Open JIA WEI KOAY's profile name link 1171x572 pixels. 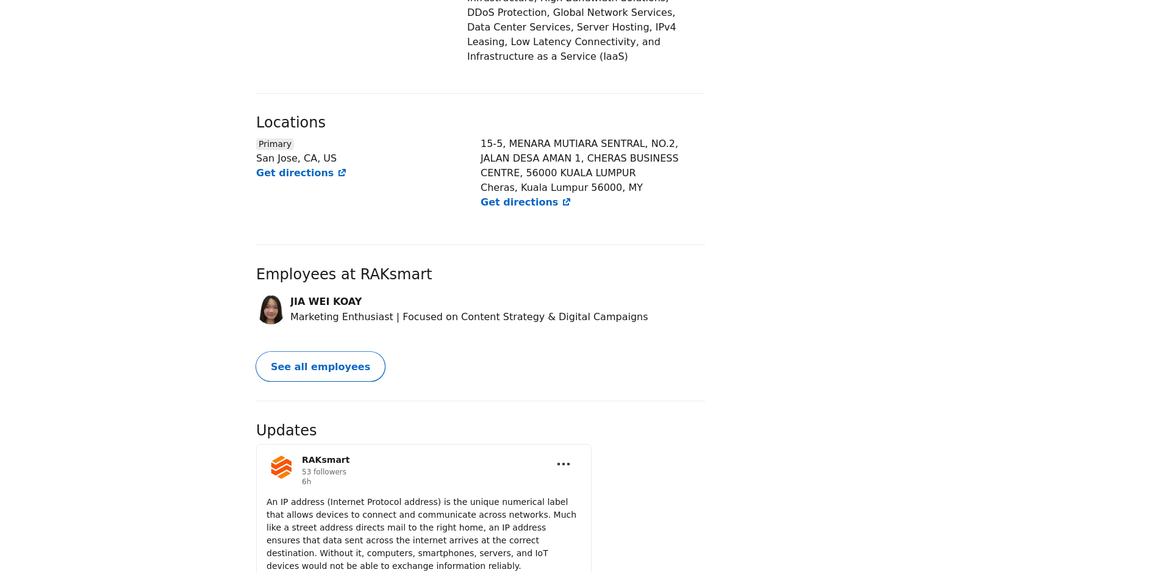326,302
